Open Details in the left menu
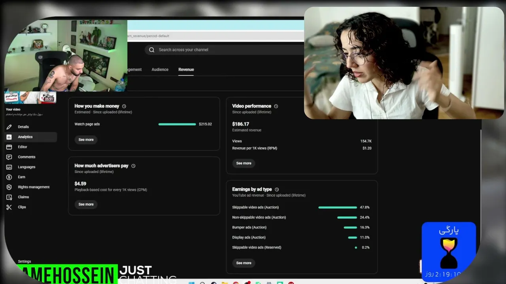Image resolution: width=506 pixels, height=284 pixels. pos(23,127)
